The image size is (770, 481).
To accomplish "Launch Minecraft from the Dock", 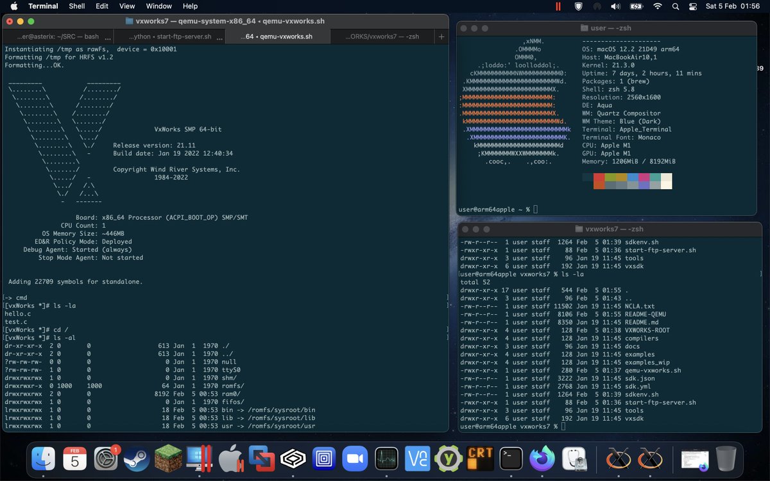I will click(168, 459).
